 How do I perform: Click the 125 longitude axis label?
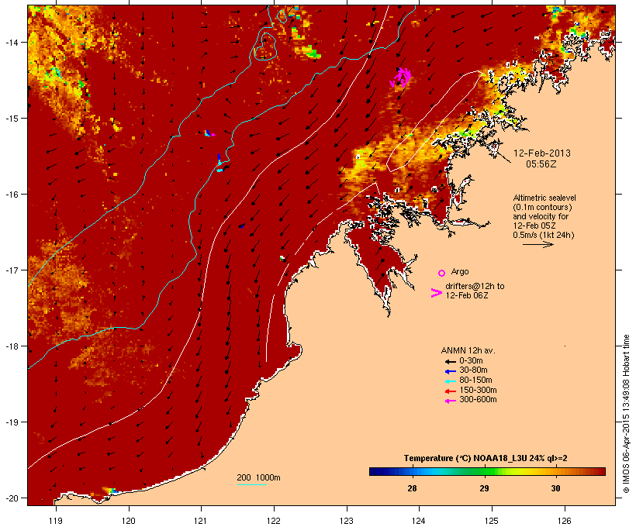pos(492,521)
